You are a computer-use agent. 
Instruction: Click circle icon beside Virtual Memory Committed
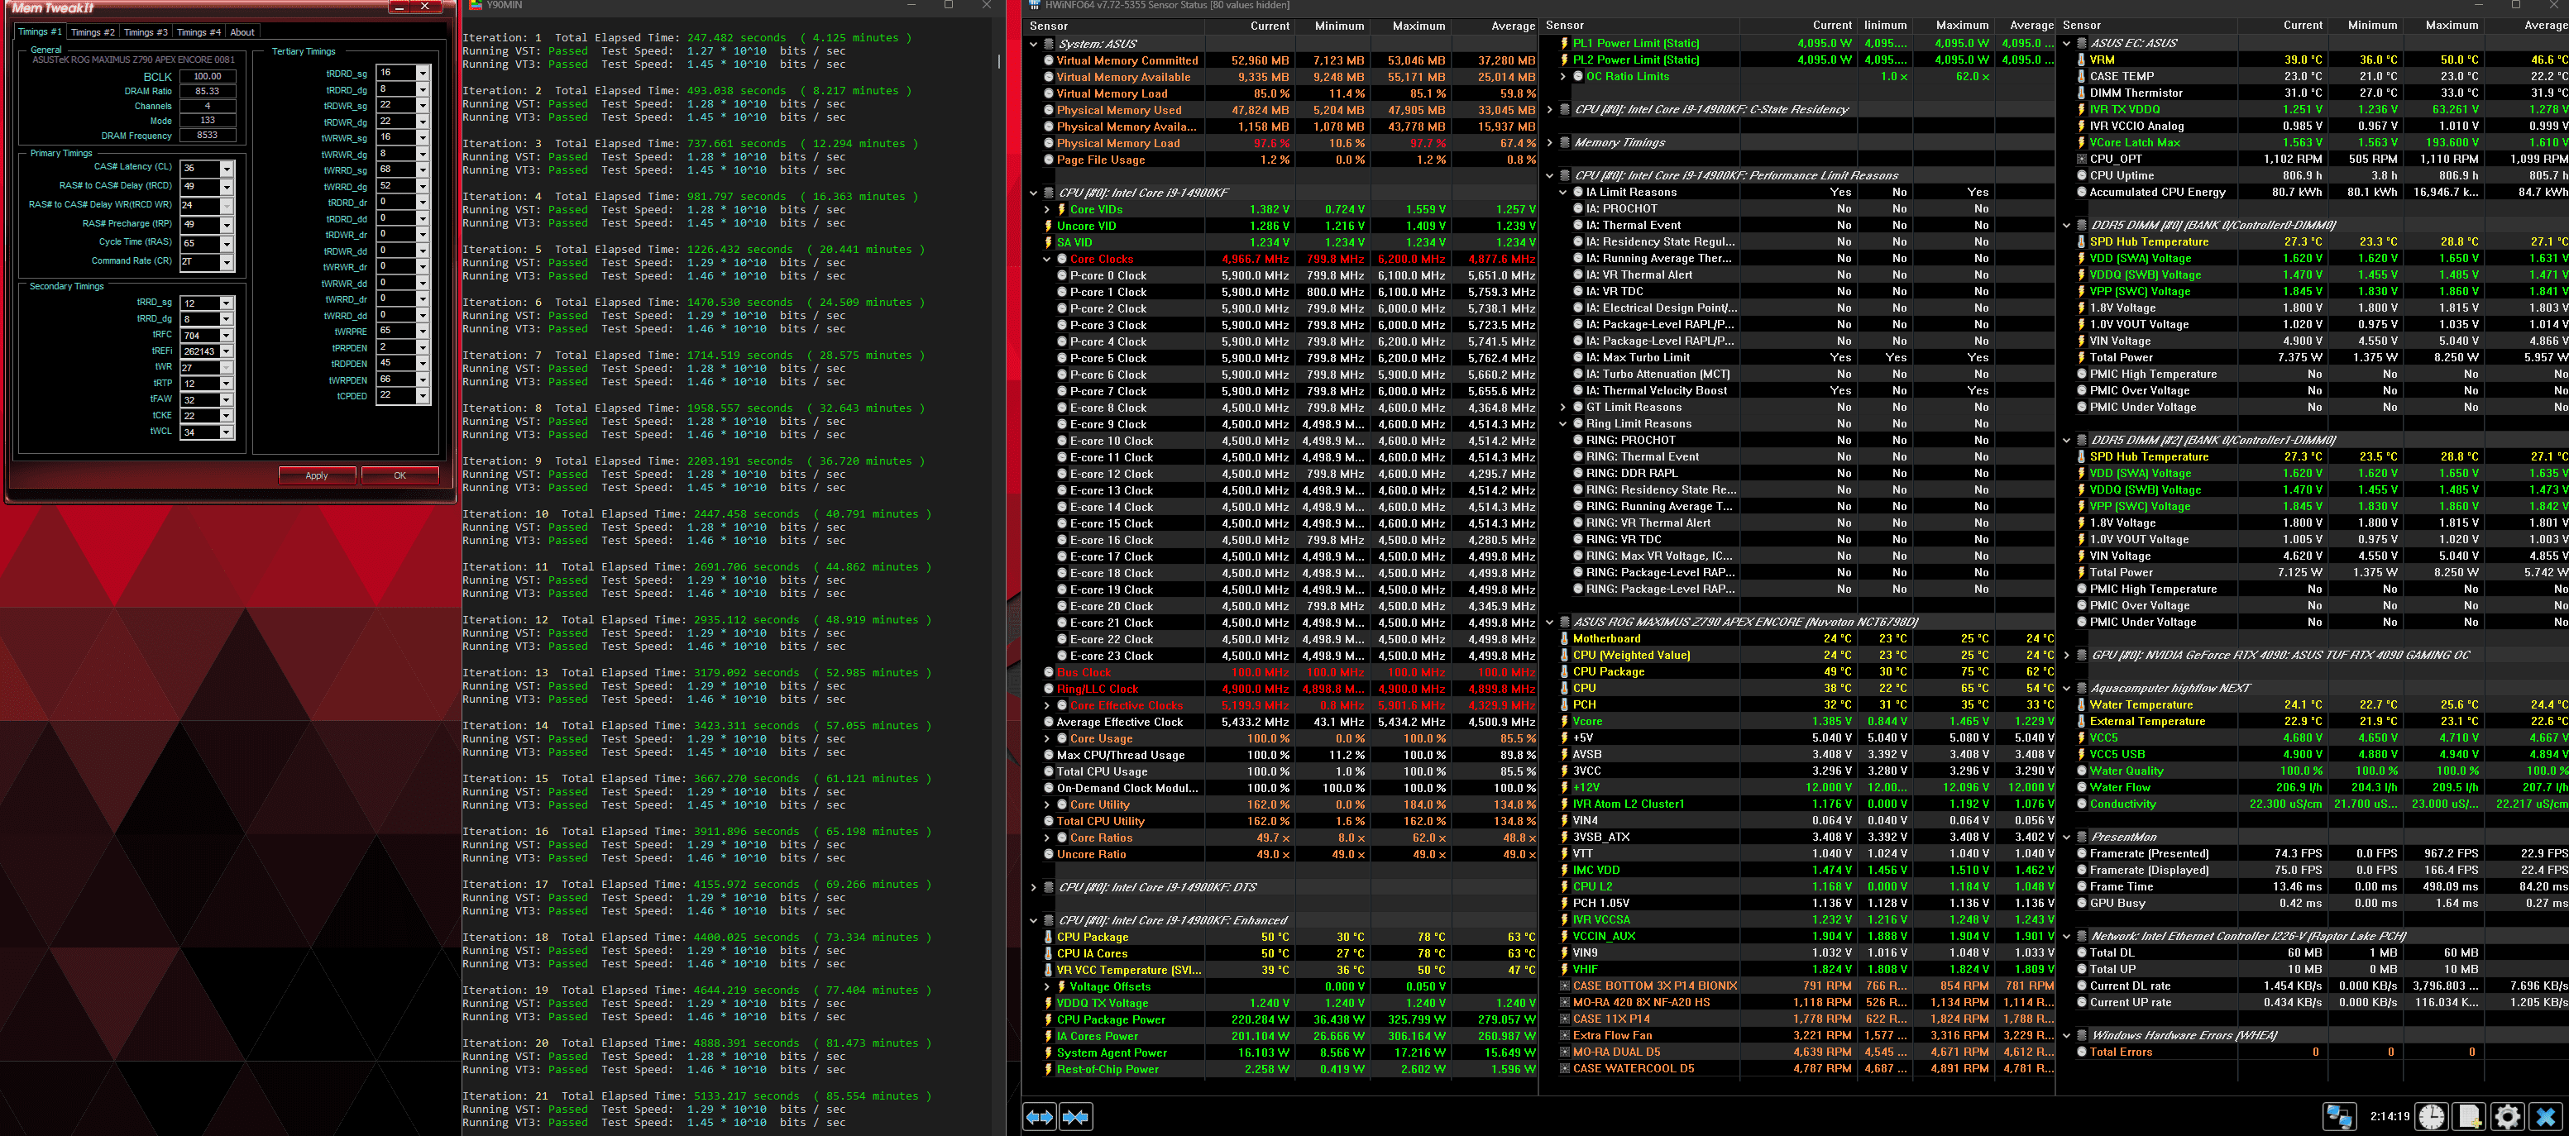point(1048,61)
